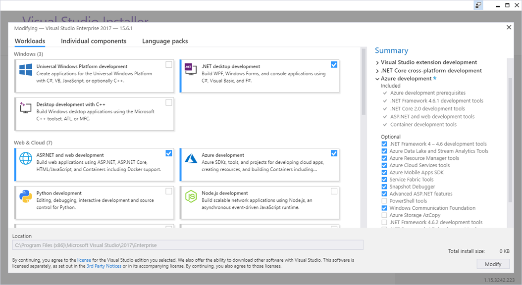Screen dimensions: 522x285
Task: Click the Python development logo icon
Action: pos(26,196)
